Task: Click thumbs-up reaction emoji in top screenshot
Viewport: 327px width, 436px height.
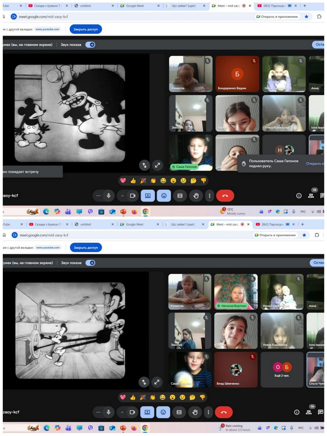Action: pos(133,181)
